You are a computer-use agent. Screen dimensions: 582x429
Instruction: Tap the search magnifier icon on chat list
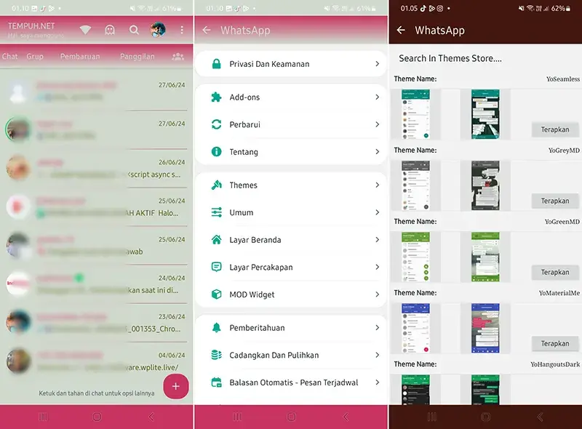(135, 30)
